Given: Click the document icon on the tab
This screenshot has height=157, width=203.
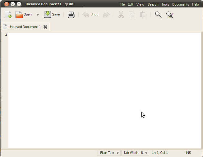Looking at the screenshot, I should click(x=5, y=27).
